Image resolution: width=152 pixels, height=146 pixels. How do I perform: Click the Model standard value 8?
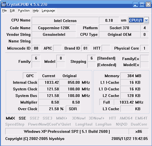[61, 58]
